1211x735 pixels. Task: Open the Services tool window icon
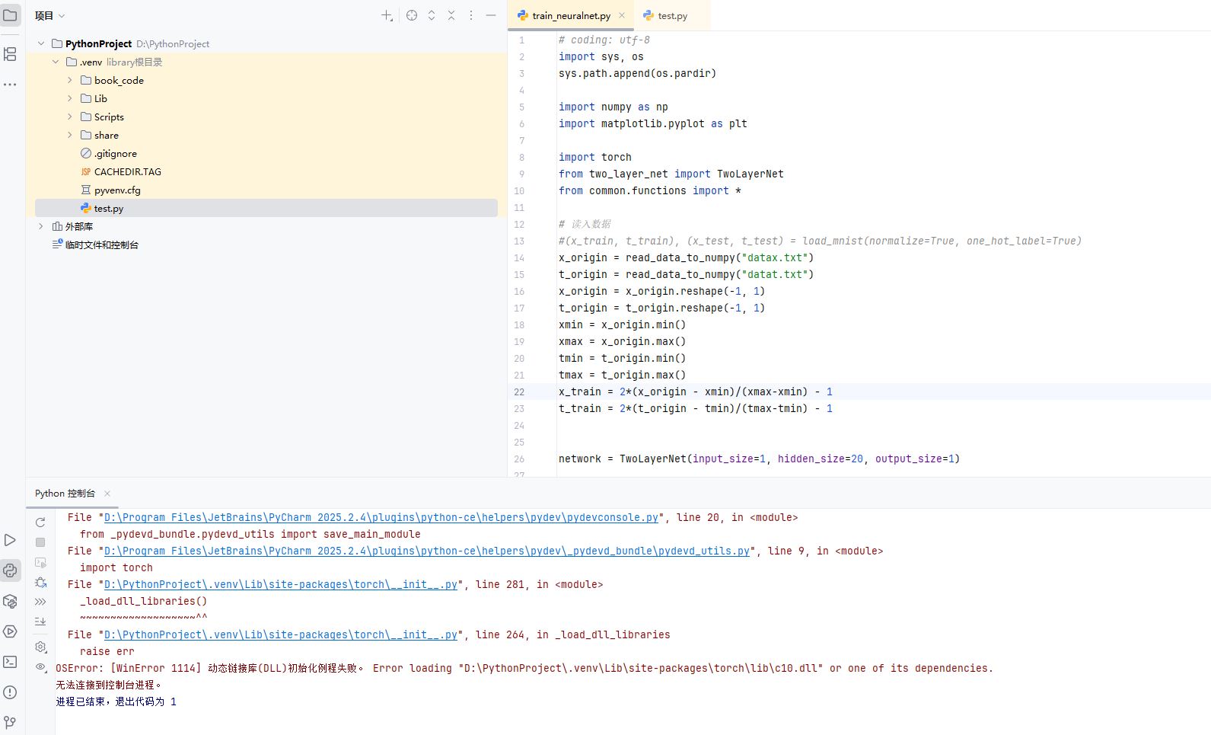pos(11,631)
